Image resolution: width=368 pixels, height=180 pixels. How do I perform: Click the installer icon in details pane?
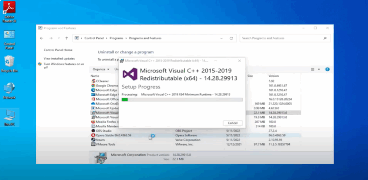coord(101,158)
